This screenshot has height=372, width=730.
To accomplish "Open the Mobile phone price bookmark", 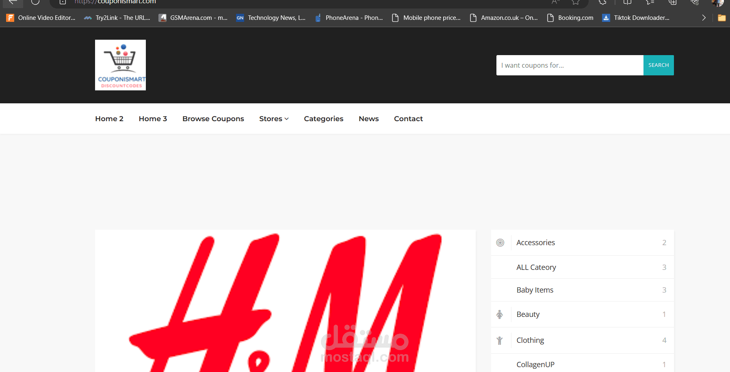I will [426, 18].
